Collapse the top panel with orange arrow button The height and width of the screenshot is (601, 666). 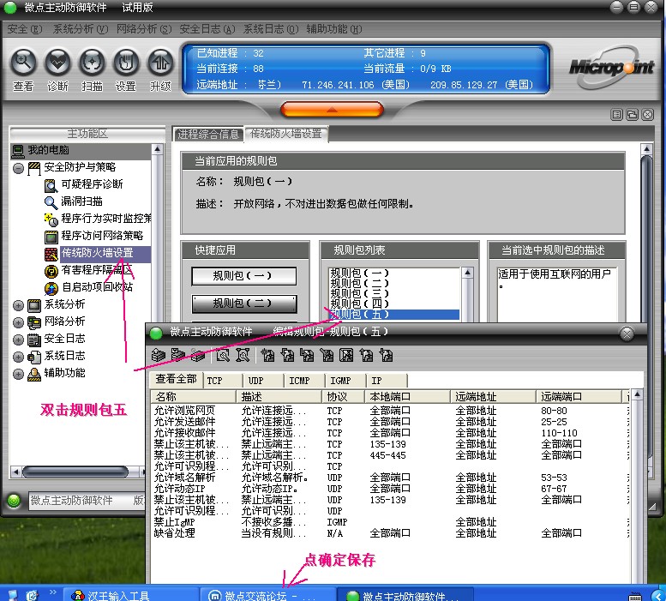pyautogui.click(x=332, y=110)
